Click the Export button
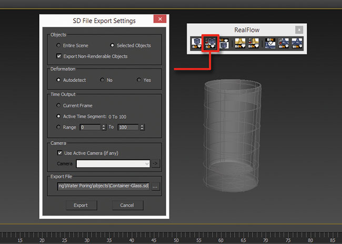The image size is (342, 244). point(82,205)
